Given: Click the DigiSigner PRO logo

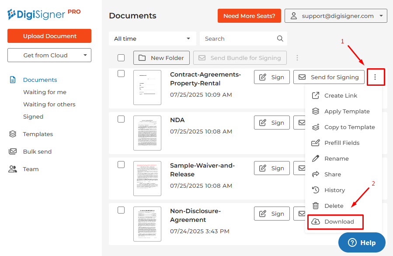Looking at the screenshot, I should pyautogui.click(x=44, y=14).
